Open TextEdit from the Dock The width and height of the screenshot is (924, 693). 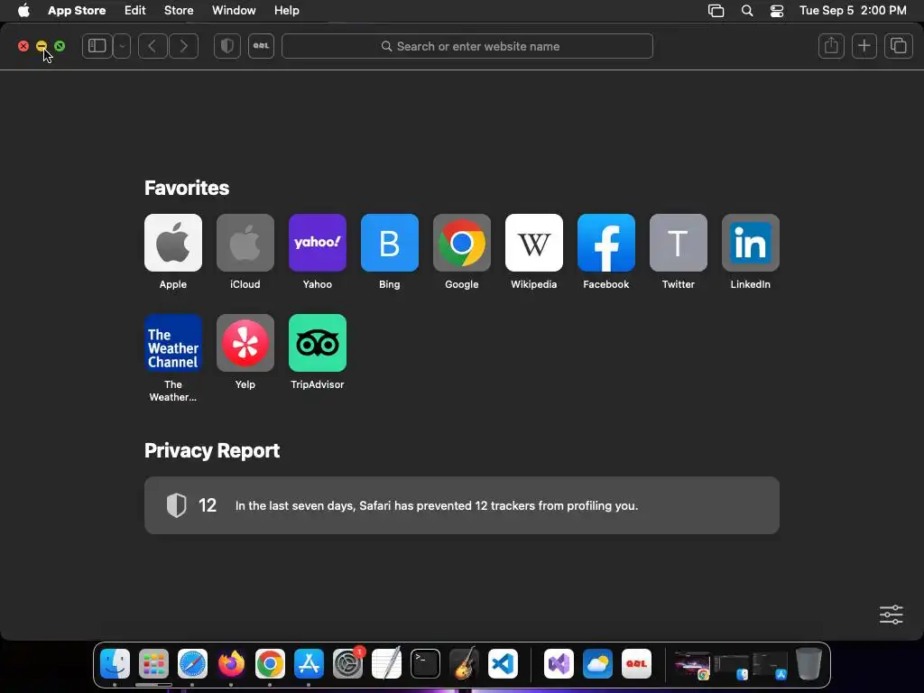pos(386,663)
